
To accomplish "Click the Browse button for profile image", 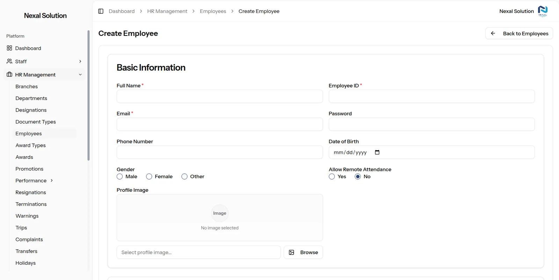I will pyautogui.click(x=303, y=252).
